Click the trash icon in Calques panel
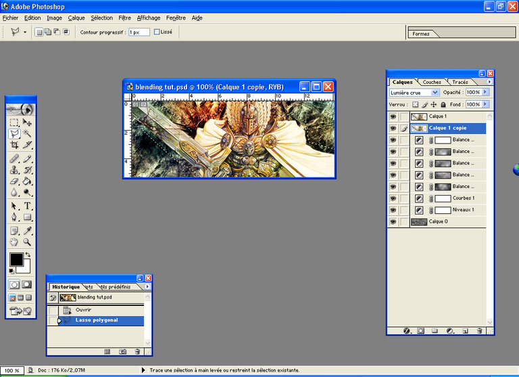The height and width of the screenshot is (377, 519). click(x=480, y=331)
